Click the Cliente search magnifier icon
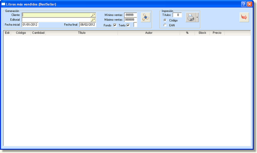The width and height of the screenshot is (257, 153). [x=93, y=15]
